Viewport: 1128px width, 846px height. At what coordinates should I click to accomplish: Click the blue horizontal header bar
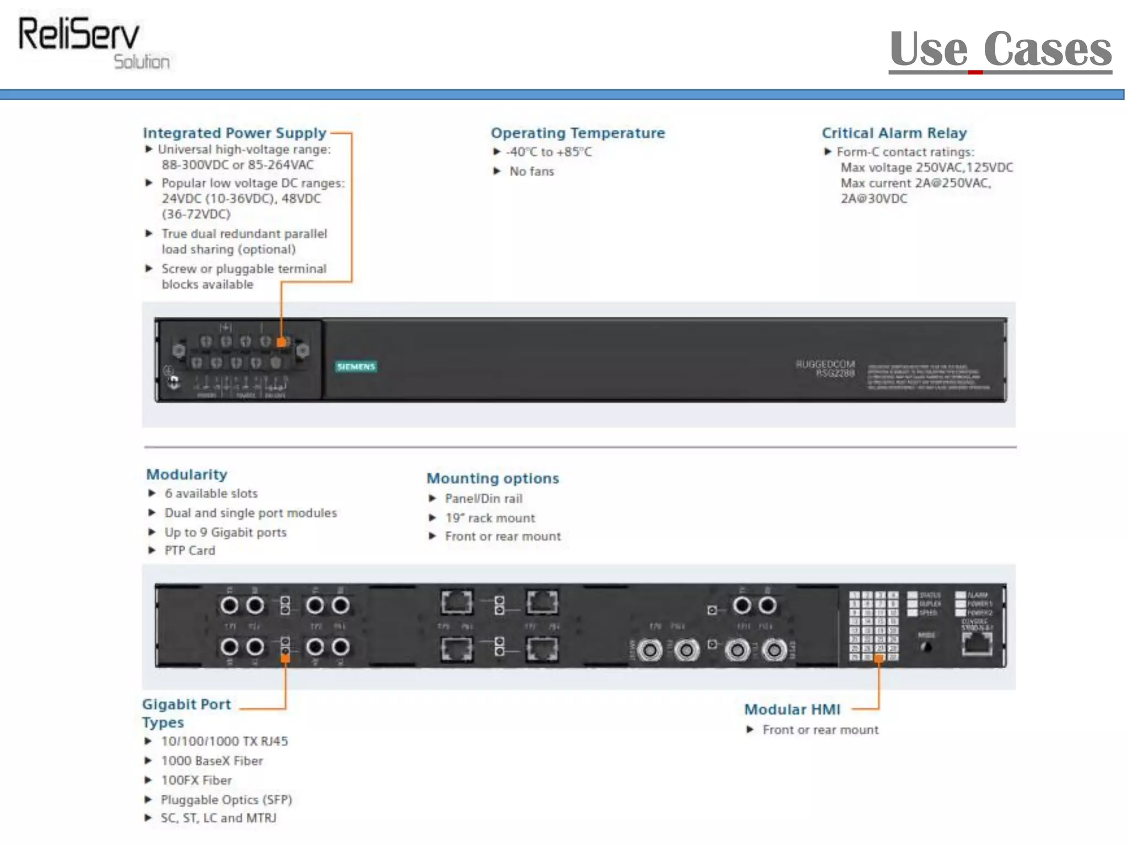click(x=562, y=95)
